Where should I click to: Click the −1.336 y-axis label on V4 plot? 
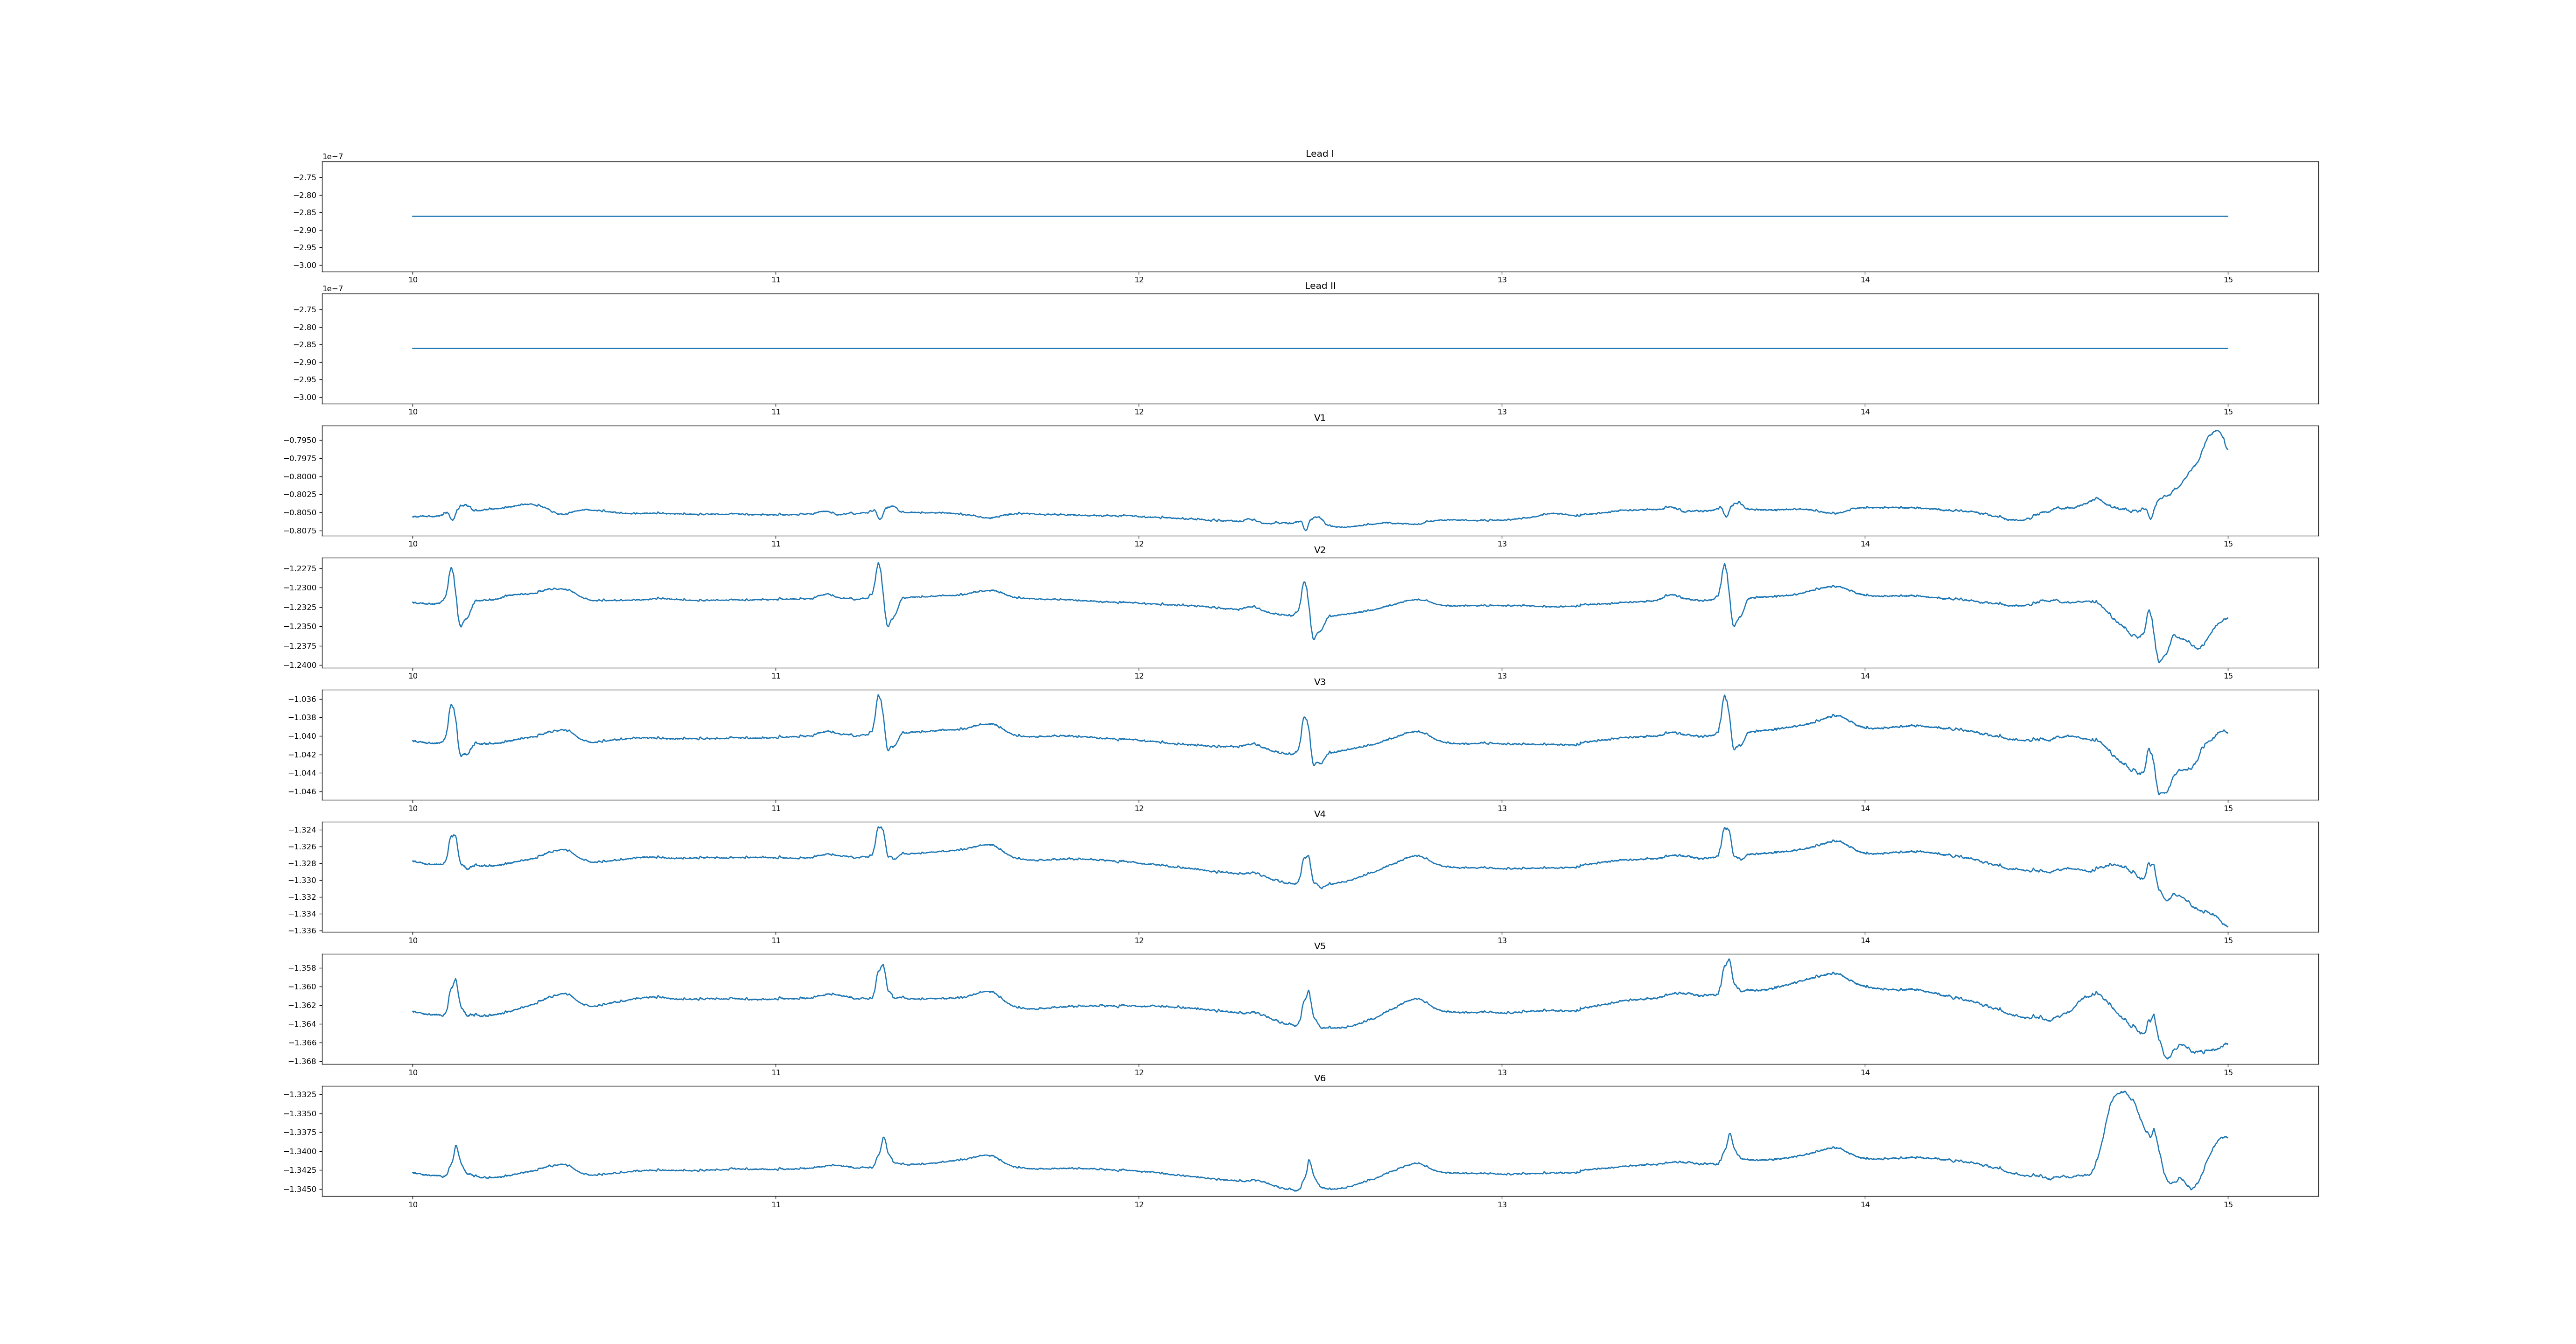(303, 931)
